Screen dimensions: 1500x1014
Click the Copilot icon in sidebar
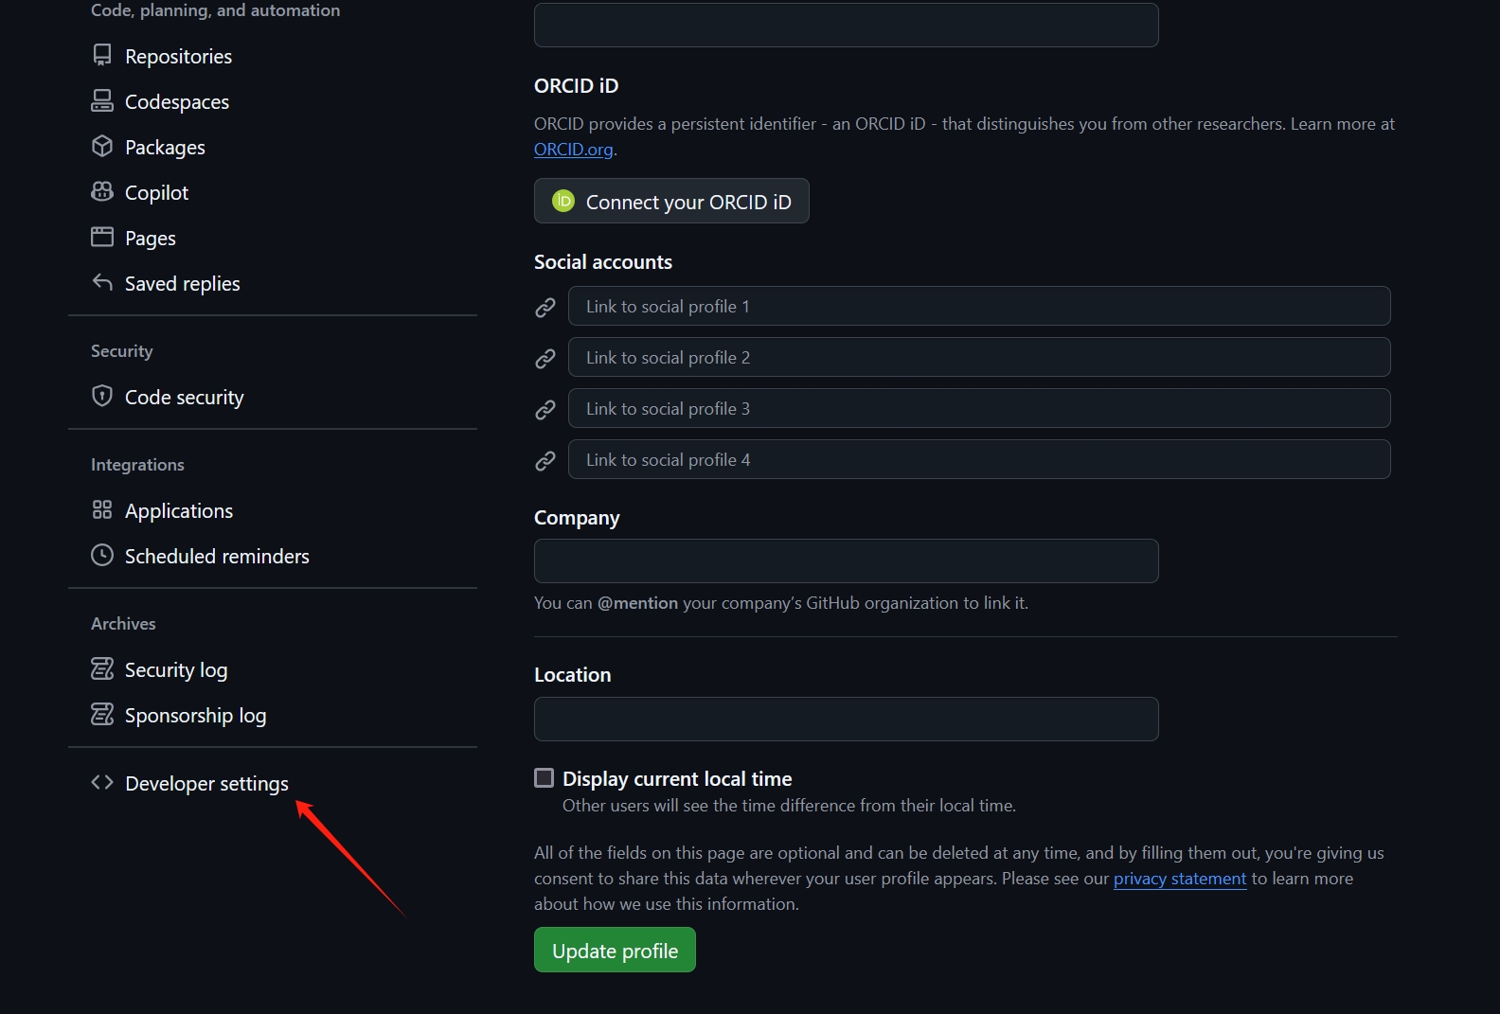point(102,191)
